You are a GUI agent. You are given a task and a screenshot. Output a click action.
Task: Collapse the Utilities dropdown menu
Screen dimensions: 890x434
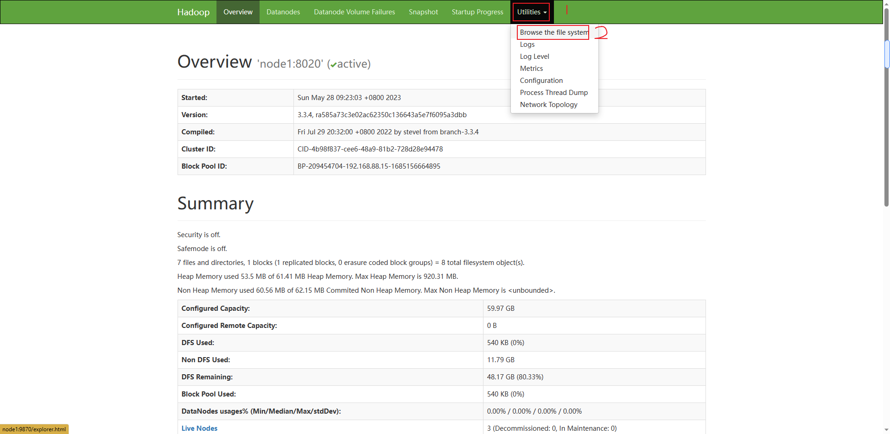coord(532,12)
